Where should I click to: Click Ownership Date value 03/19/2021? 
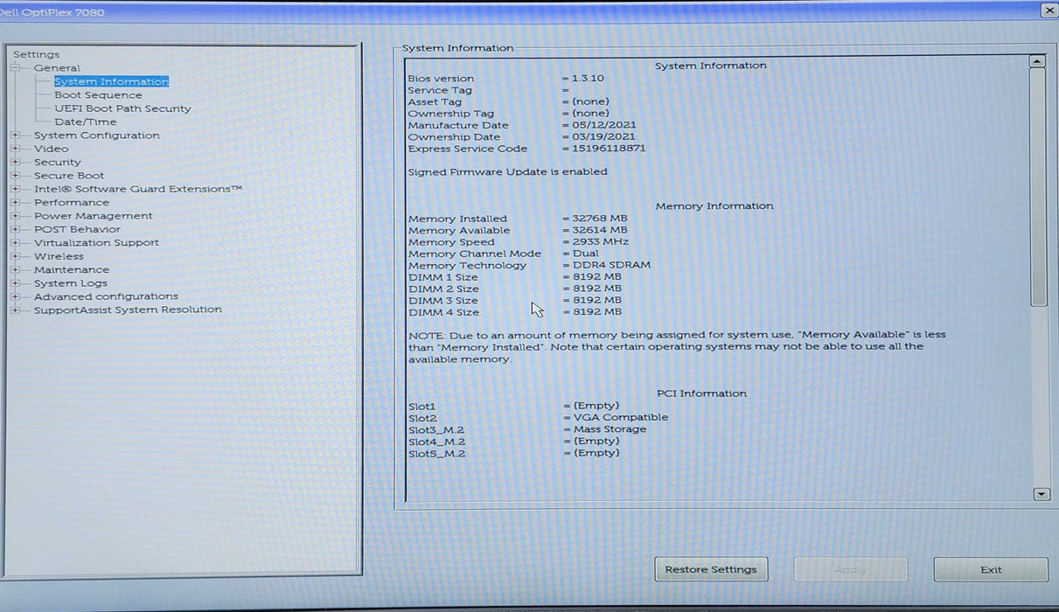(603, 136)
